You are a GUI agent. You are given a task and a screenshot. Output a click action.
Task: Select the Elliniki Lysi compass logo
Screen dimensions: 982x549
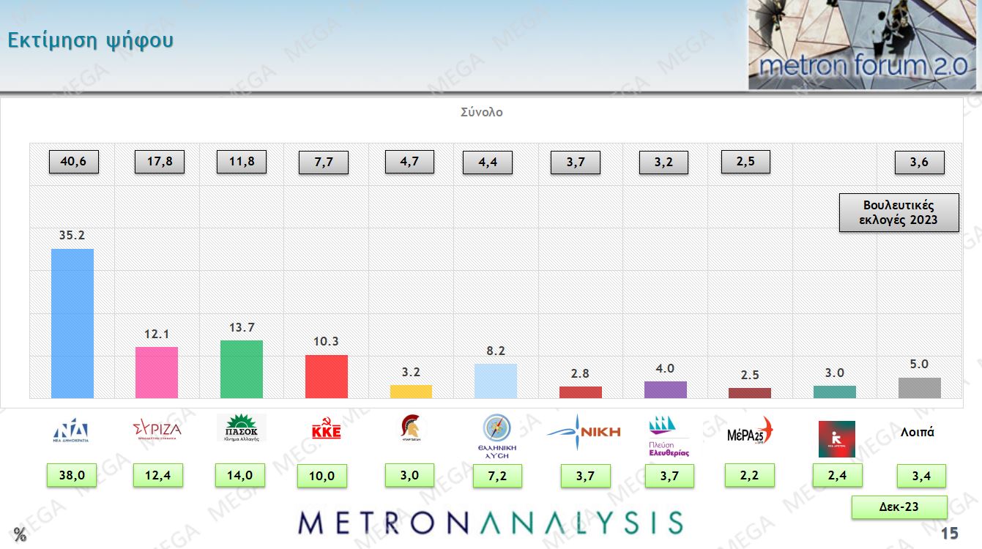(497, 435)
